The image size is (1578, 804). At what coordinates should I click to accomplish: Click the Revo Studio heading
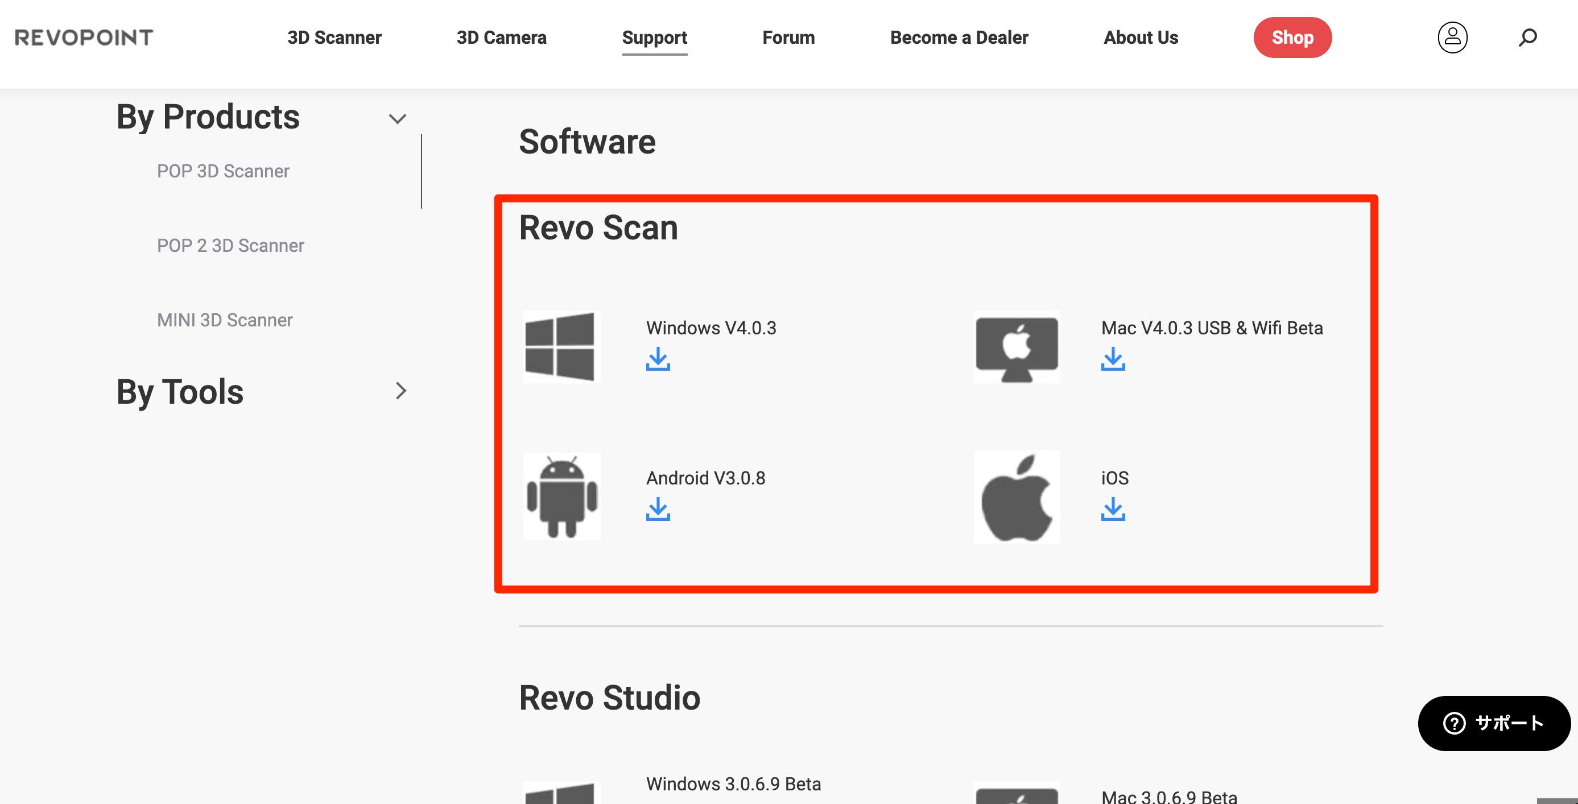click(609, 698)
